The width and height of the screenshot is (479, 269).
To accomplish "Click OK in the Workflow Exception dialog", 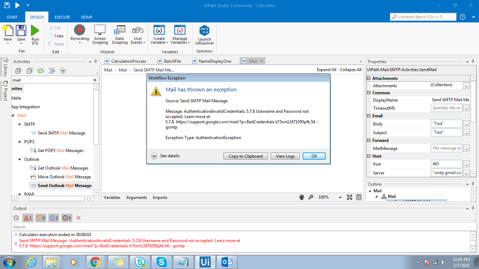I will 314,156.
